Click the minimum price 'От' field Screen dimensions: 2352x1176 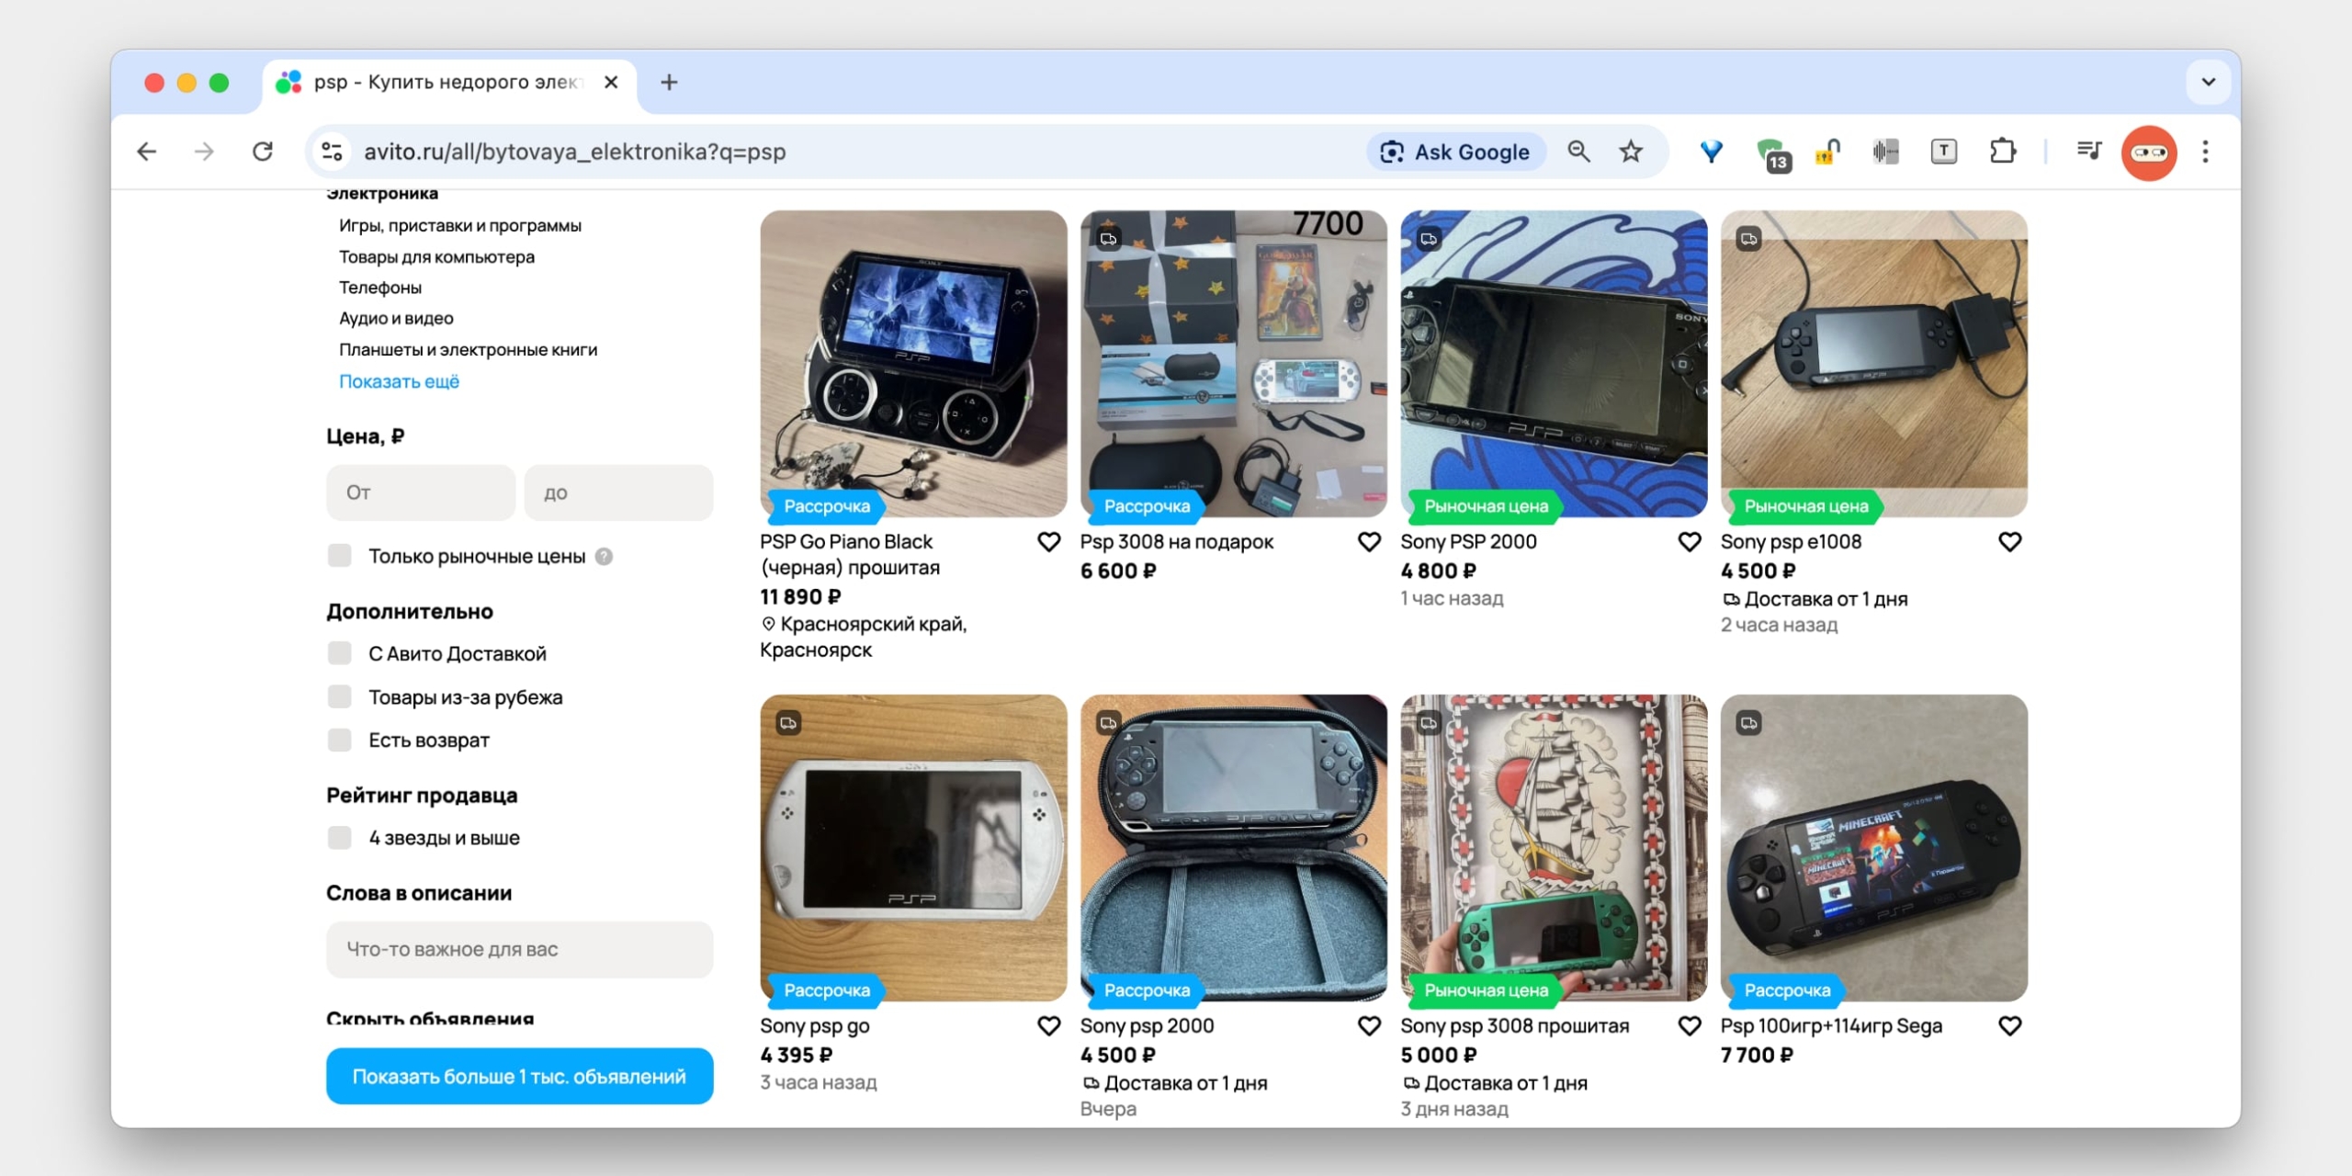(420, 492)
